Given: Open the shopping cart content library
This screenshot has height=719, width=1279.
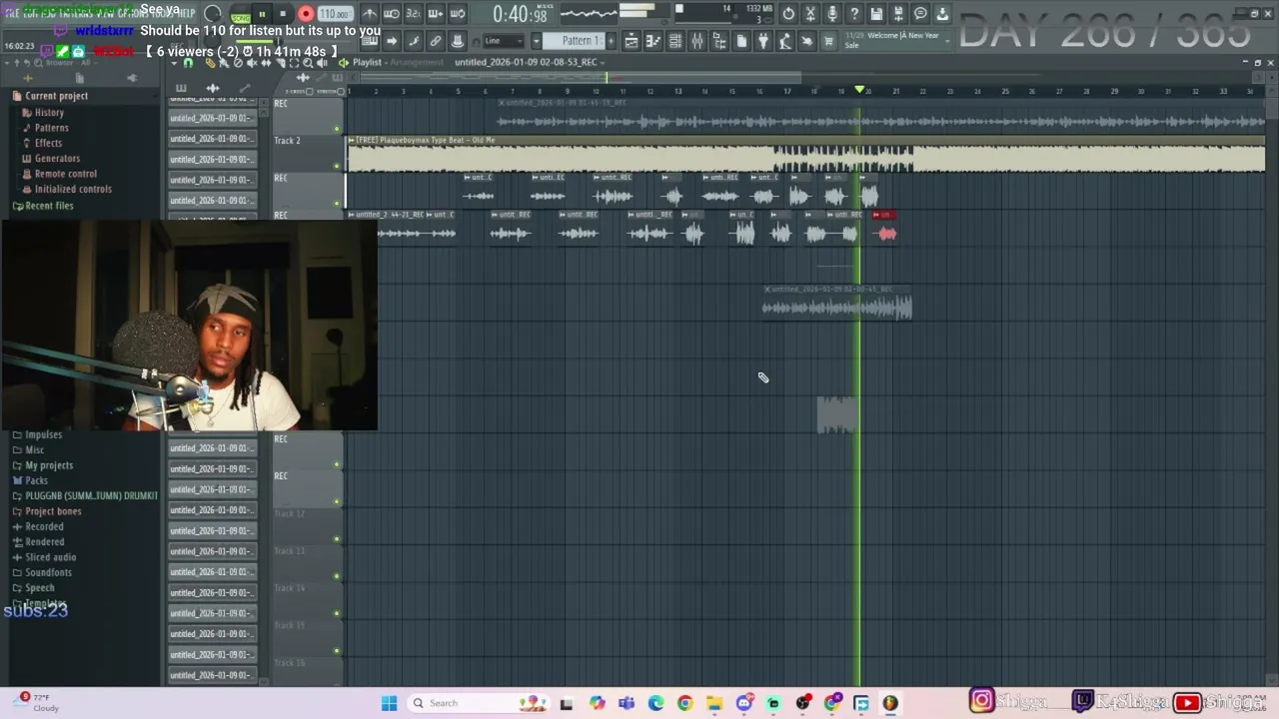Looking at the screenshot, I should 828,41.
